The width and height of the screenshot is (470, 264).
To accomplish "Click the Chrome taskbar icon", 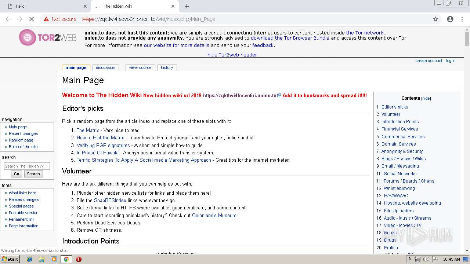I will point(66,259).
